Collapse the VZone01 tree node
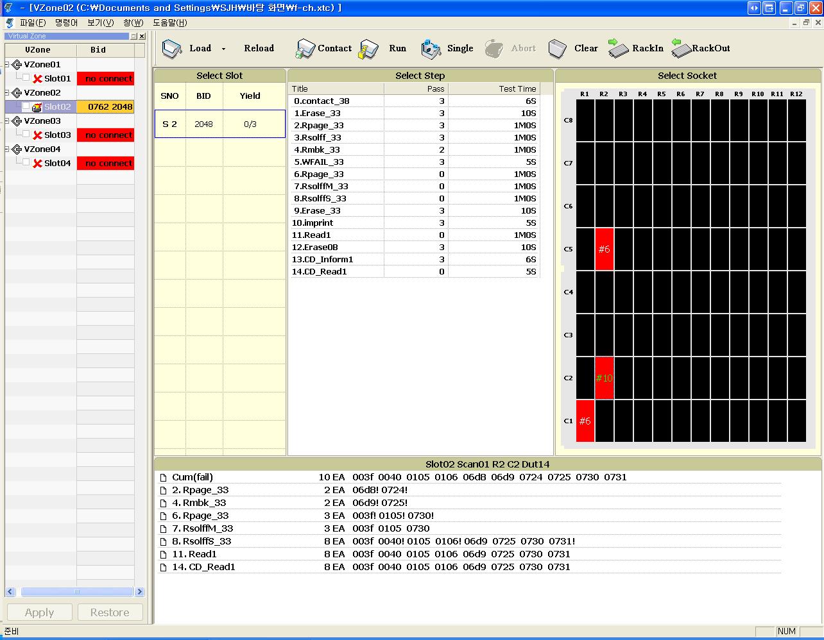Image resolution: width=824 pixels, height=640 pixels. click(6, 64)
